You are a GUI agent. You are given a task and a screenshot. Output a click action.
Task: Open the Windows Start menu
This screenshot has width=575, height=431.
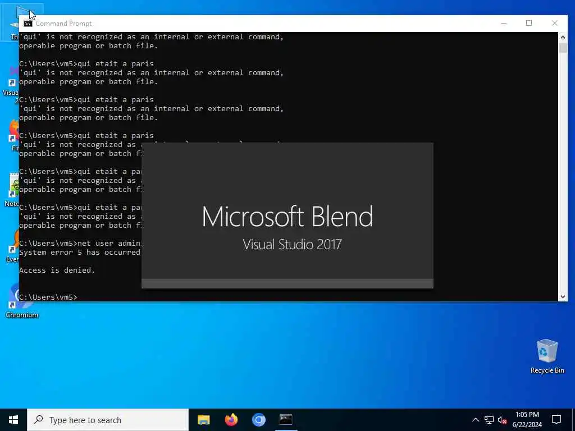[13, 420]
